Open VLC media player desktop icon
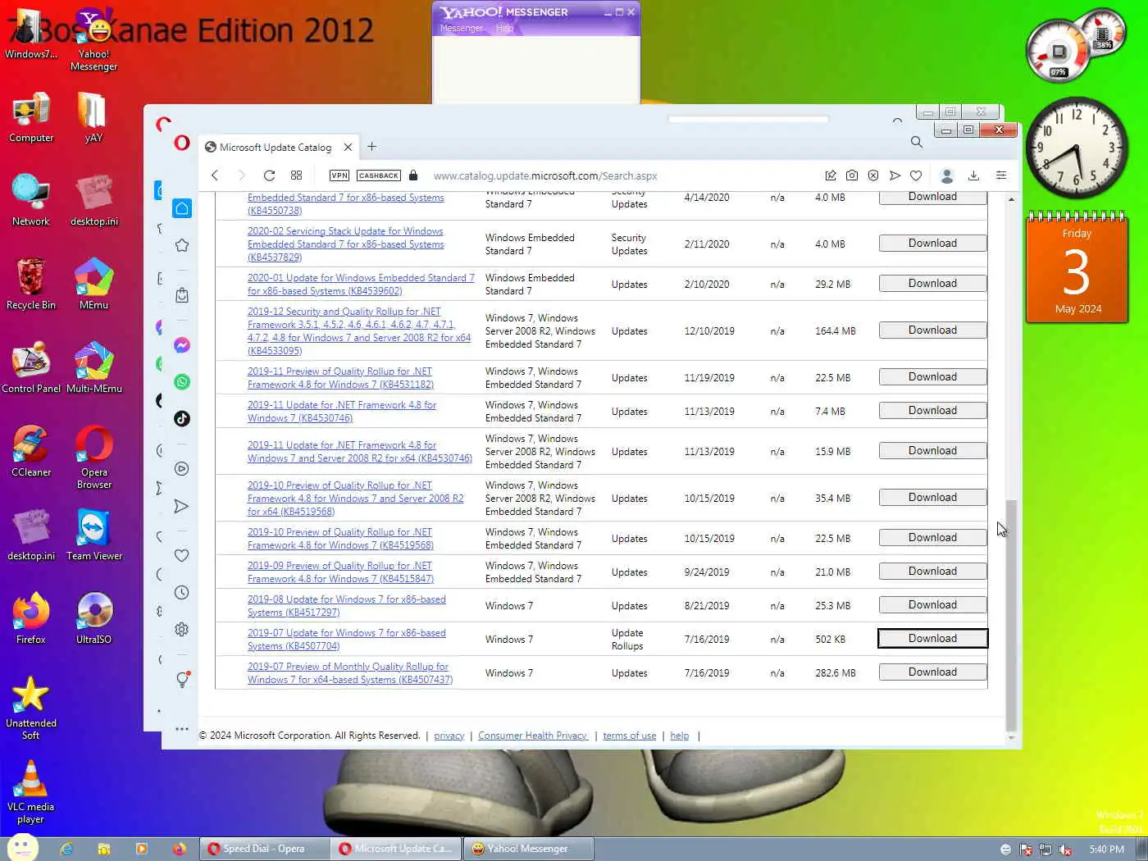 point(30,792)
